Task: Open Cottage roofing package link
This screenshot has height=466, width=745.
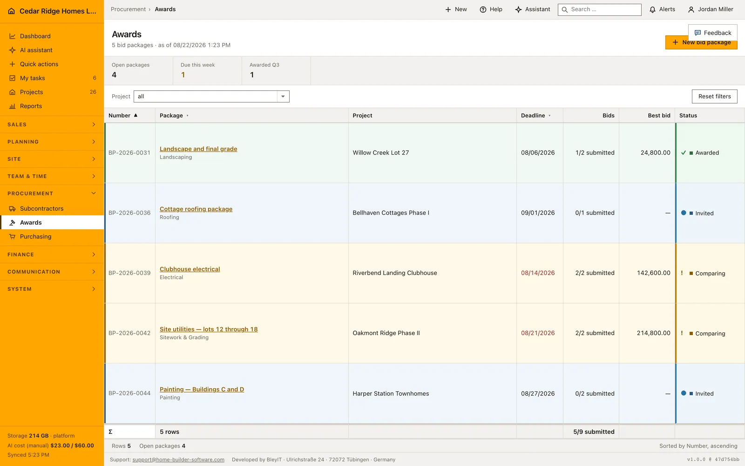Action: click(196, 209)
